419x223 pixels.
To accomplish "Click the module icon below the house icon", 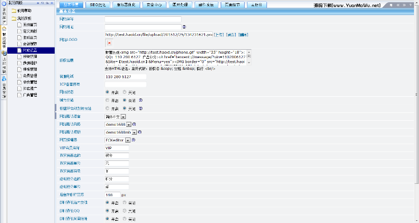I will tap(4, 53).
